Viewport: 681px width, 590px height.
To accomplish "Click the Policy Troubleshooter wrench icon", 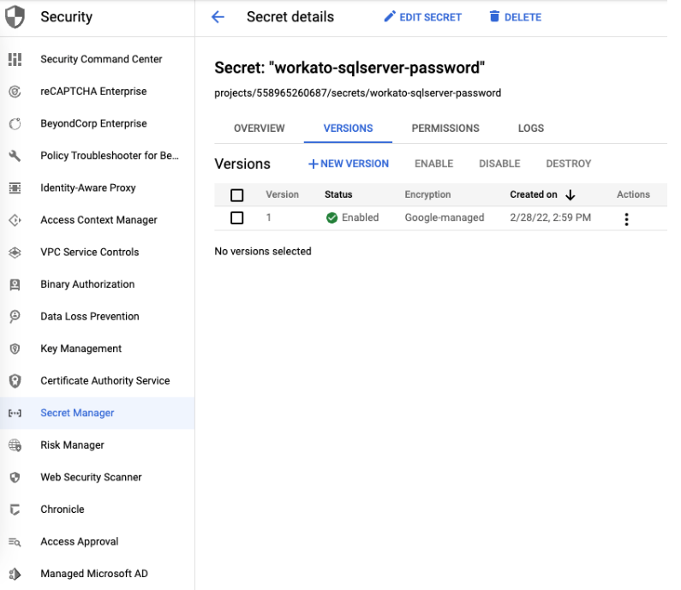I will pyautogui.click(x=15, y=156).
